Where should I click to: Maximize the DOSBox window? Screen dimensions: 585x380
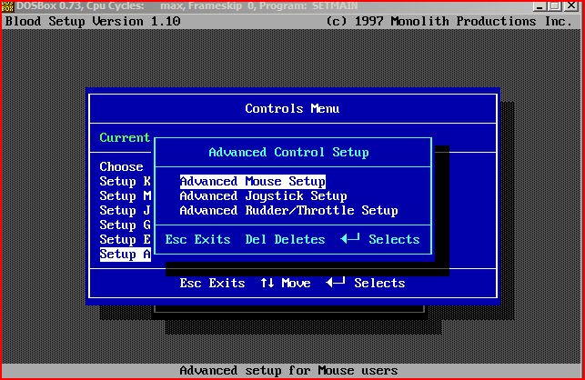pyautogui.click(x=555, y=6)
